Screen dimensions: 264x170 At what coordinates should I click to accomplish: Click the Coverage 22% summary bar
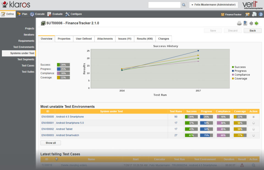click(x=63, y=78)
